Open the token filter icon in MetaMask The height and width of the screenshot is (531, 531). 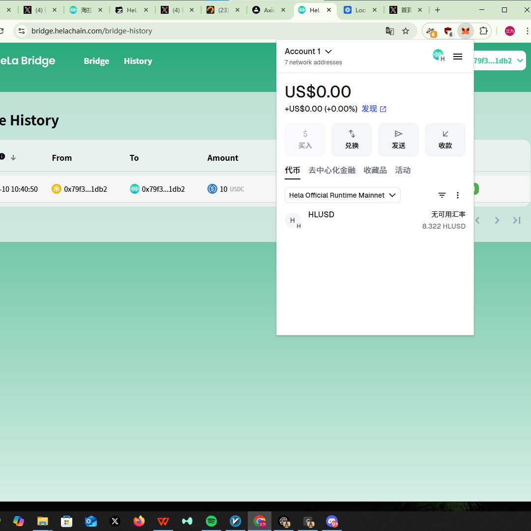pos(442,195)
